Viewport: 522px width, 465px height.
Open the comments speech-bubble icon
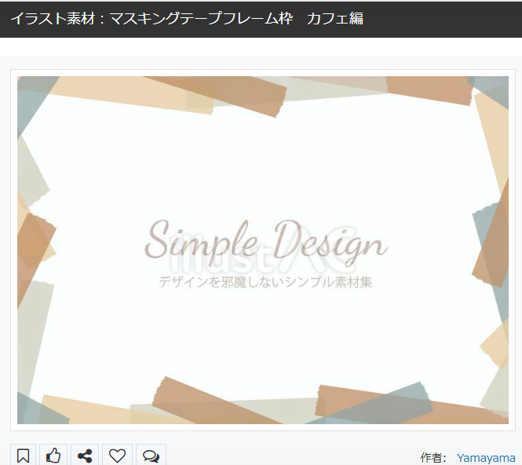pyautogui.click(x=151, y=456)
